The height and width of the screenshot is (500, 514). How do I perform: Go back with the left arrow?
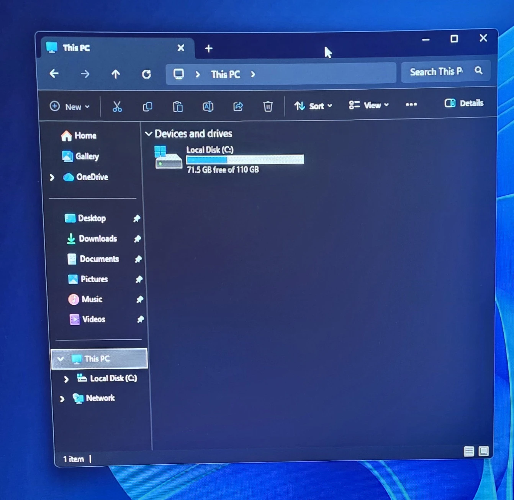54,73
